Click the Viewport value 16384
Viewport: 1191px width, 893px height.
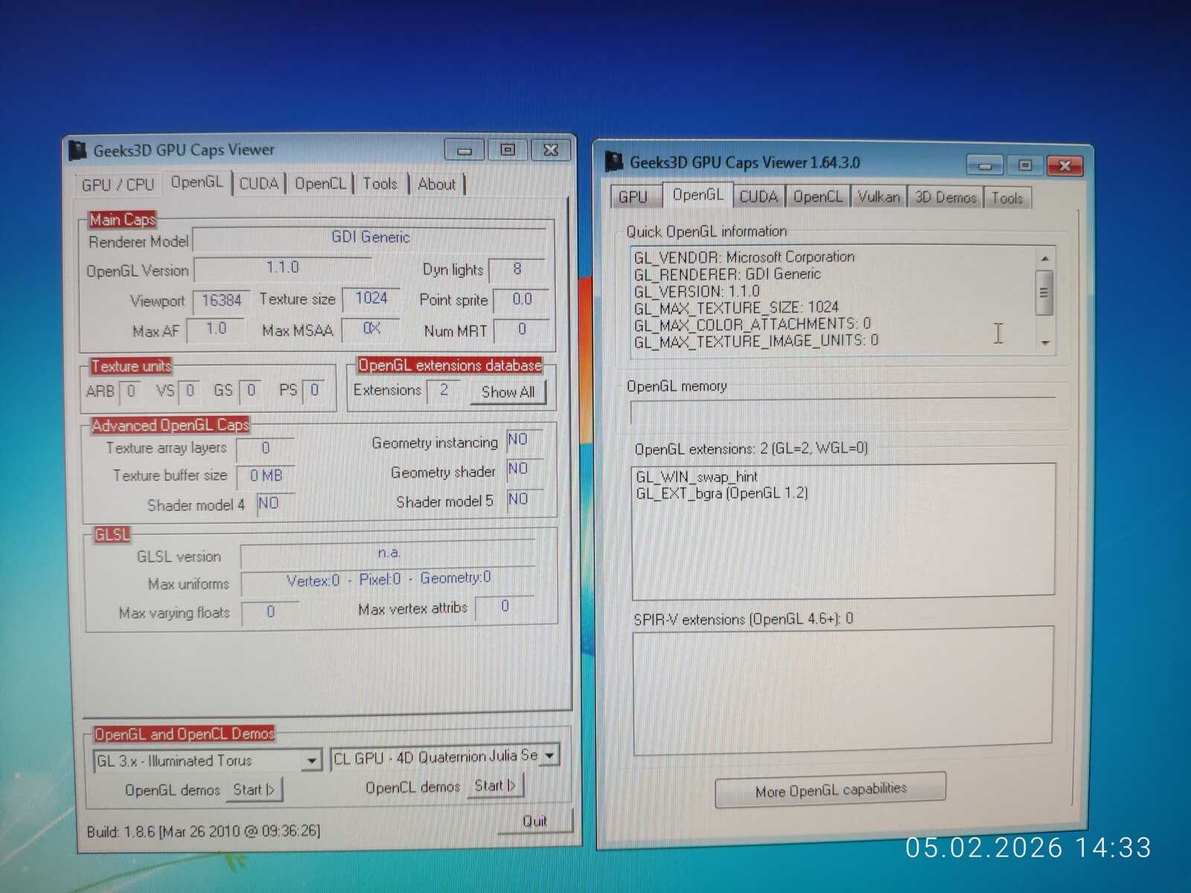(222, 301)
